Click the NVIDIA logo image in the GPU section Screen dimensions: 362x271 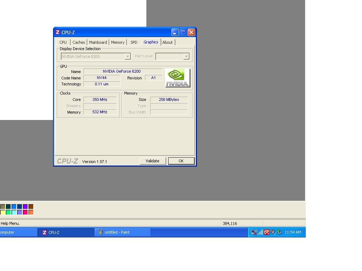pyautogui.click(x=178, y=78)
